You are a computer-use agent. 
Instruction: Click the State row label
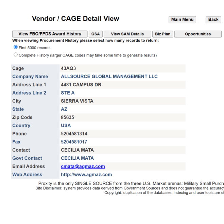tap(18, 109)
